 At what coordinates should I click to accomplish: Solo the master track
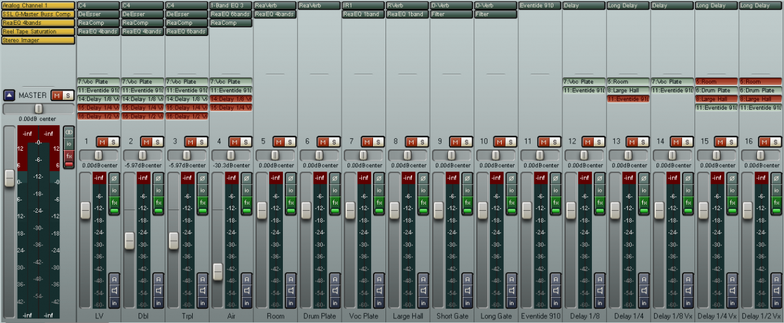(x=67, y=95)
